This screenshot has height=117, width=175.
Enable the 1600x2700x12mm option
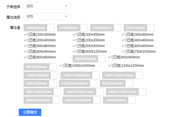[x=126, y=92]
